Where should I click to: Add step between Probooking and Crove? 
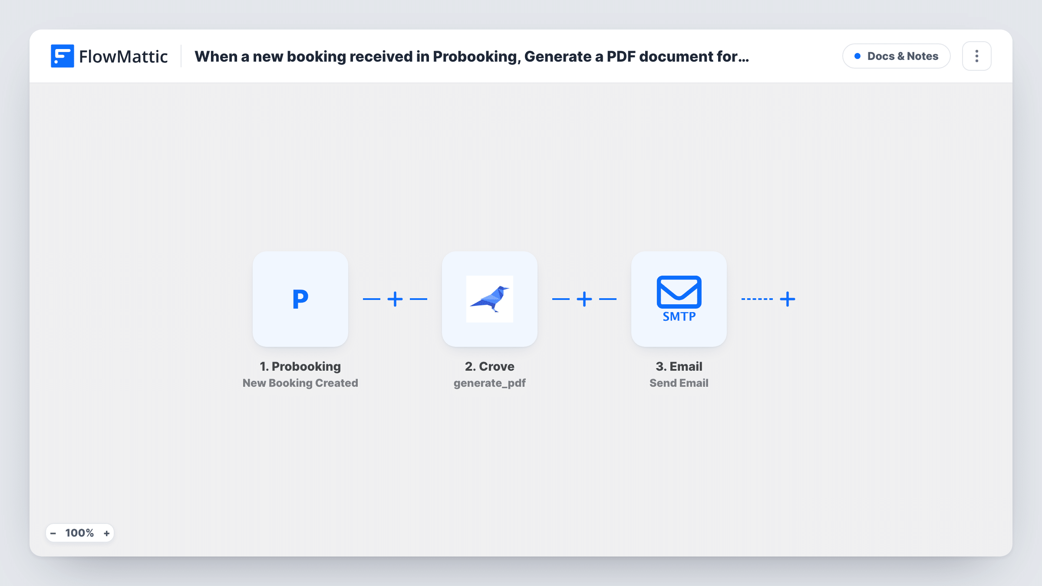pos(395,299)
